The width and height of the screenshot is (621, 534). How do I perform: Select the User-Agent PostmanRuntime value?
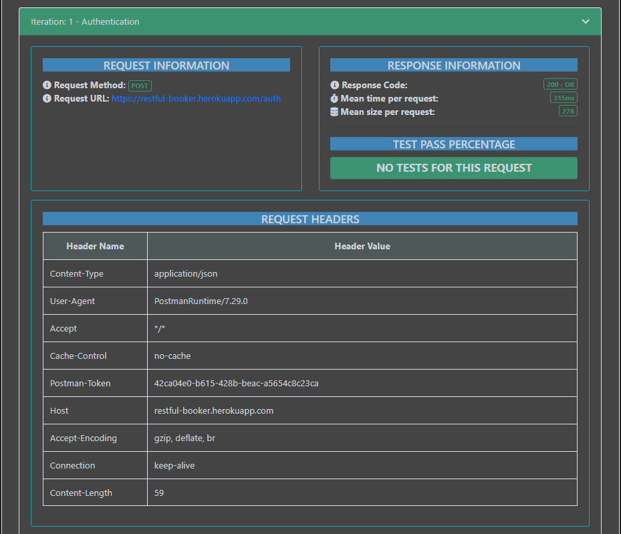[201, 301]
